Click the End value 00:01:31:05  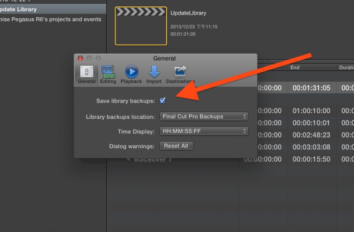pyautogui.click(x=311, y=88)
